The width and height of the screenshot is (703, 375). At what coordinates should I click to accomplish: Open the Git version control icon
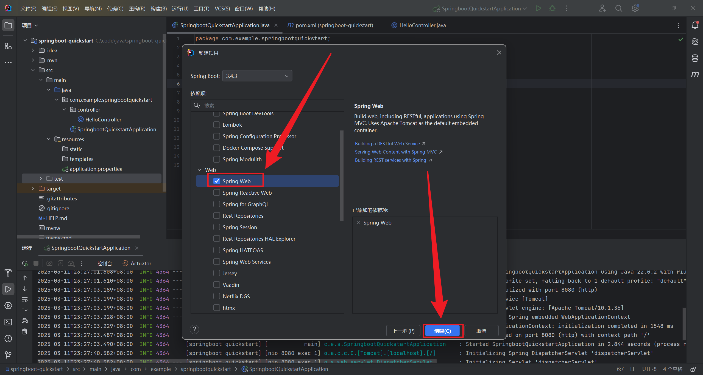(x=8, y=355)
